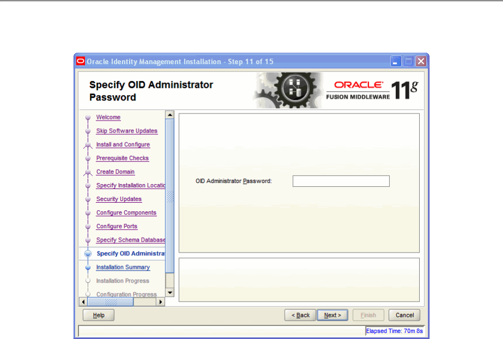This screenshot has height=339, width=503.
Task: Click the right arrow of horizontal scrollbar
Action: pos(161,302)
